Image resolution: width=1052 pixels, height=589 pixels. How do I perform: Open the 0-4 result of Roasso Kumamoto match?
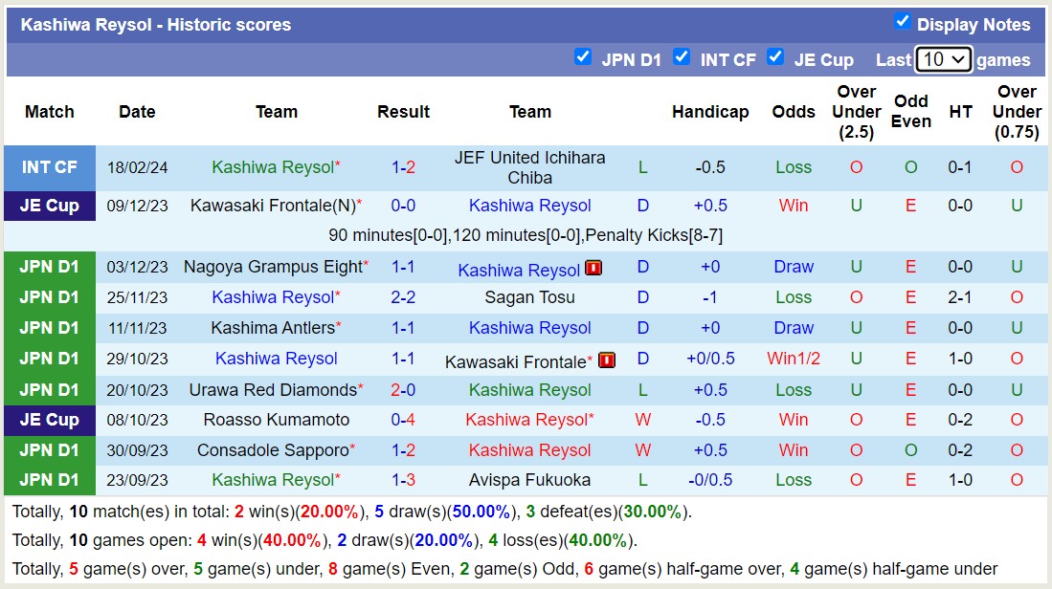[403, 420]
